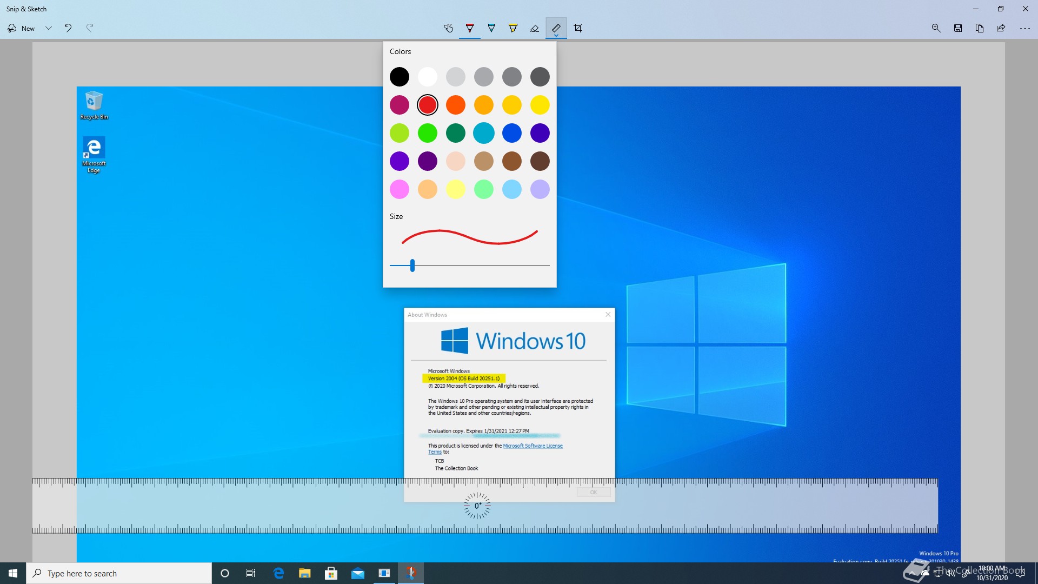Pick the black color swatch
The height and width of the screenshot is (584, 1038).
point(400,77)
